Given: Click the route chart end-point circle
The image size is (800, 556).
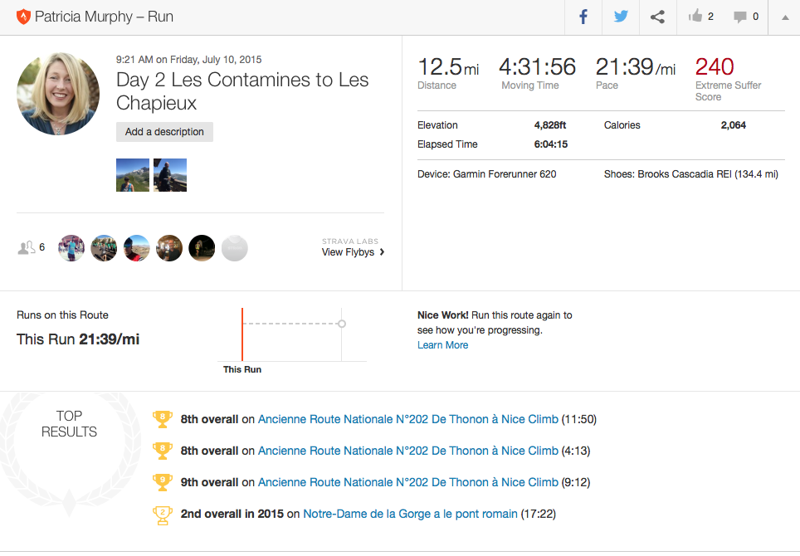Looking at the screenshot, I should point(342,324).
